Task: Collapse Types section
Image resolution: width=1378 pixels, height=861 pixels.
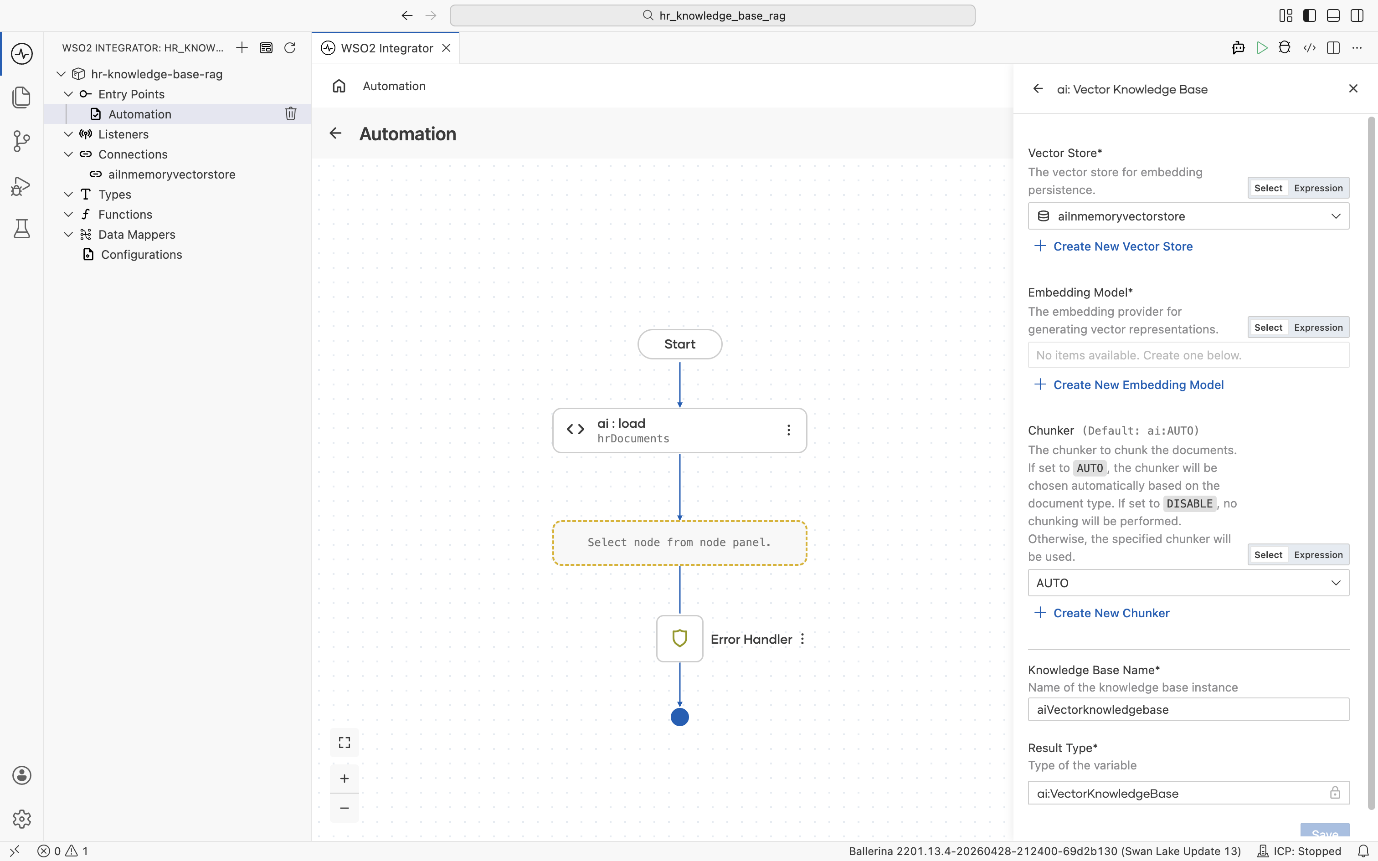Action: pyautogui.click(x=68, y=194)
